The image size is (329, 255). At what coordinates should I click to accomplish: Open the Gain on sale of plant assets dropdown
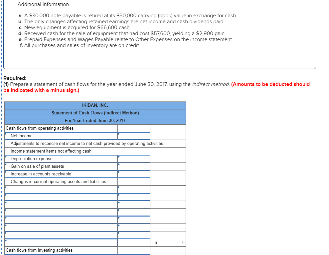(61, 166)
